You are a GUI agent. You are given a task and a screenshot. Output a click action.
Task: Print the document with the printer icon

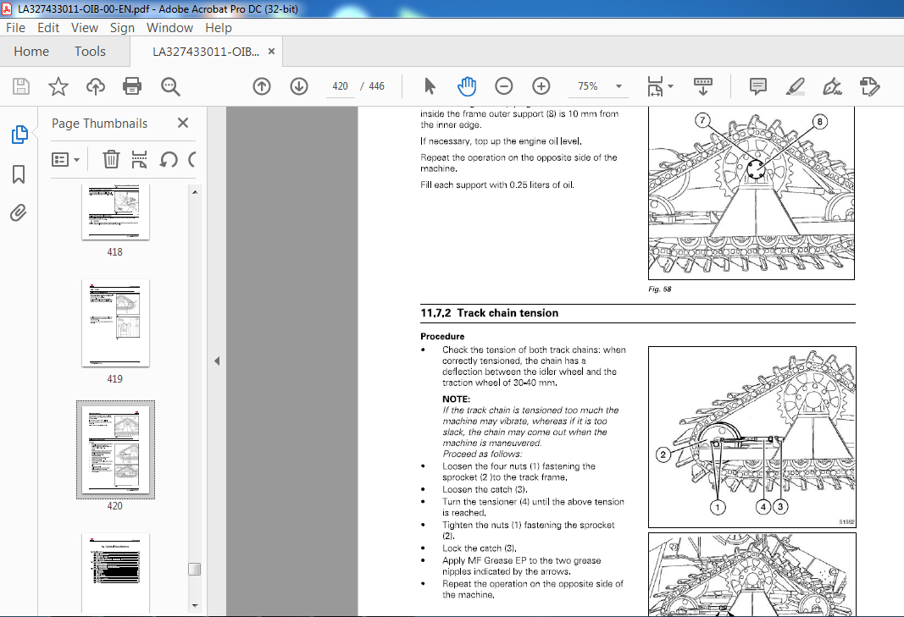(132, 86)
